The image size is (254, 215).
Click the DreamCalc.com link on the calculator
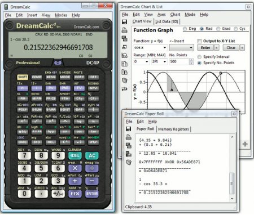click(x=86, y=27)
